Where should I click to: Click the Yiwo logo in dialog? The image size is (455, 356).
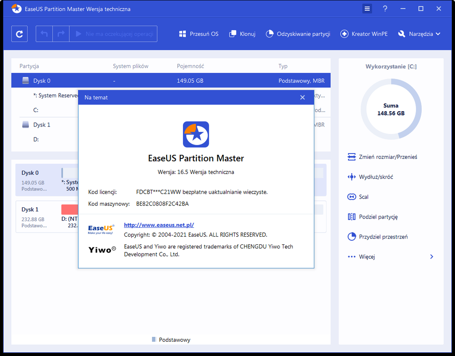point(102,250)
